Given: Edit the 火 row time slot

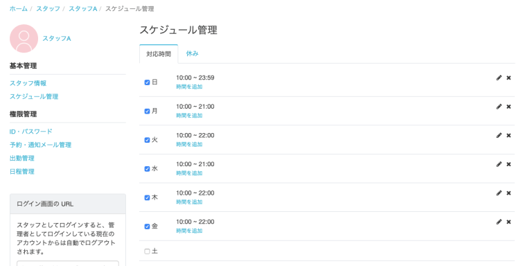Looking at the screenshot, I should [x=499, y=135].
